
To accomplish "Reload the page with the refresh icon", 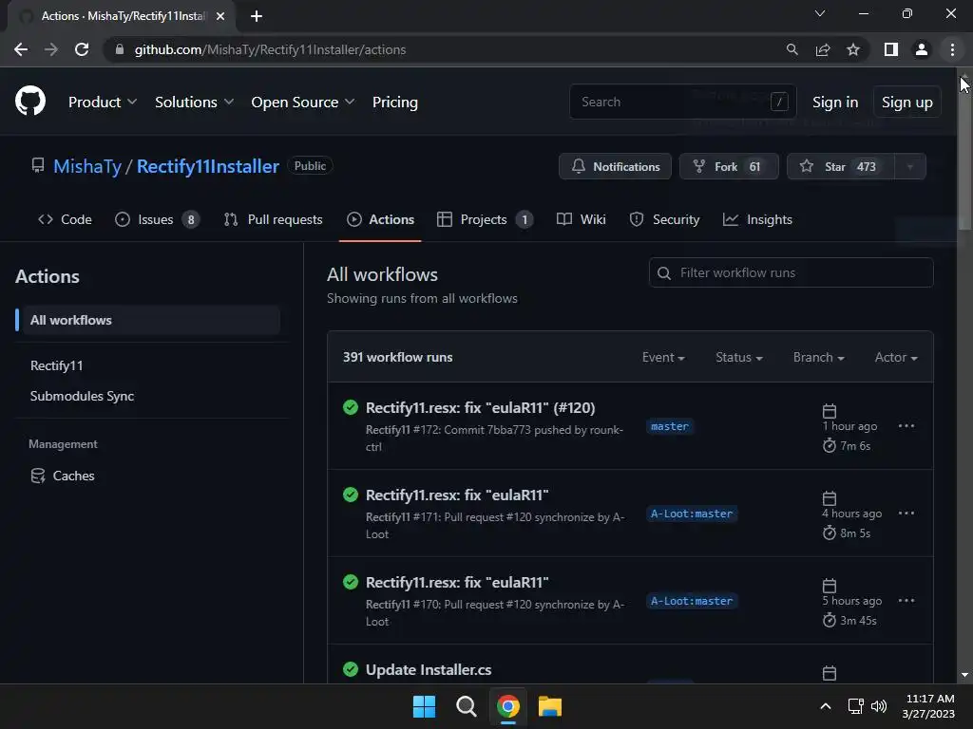I will (82, 49).
